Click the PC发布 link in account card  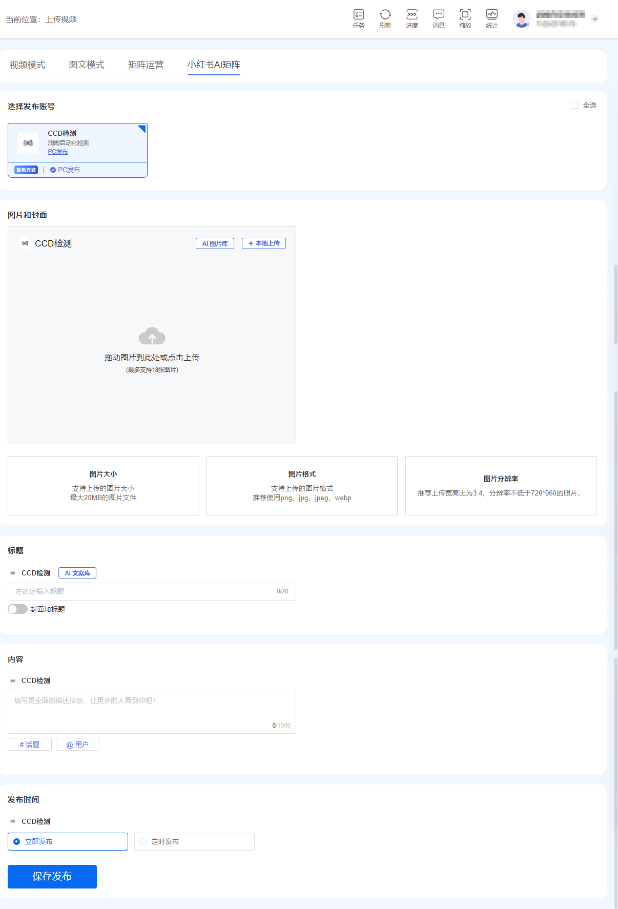58,152
